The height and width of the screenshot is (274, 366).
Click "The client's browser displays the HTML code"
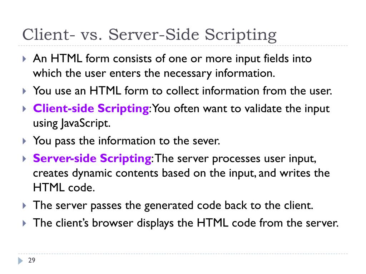(144, 223)
